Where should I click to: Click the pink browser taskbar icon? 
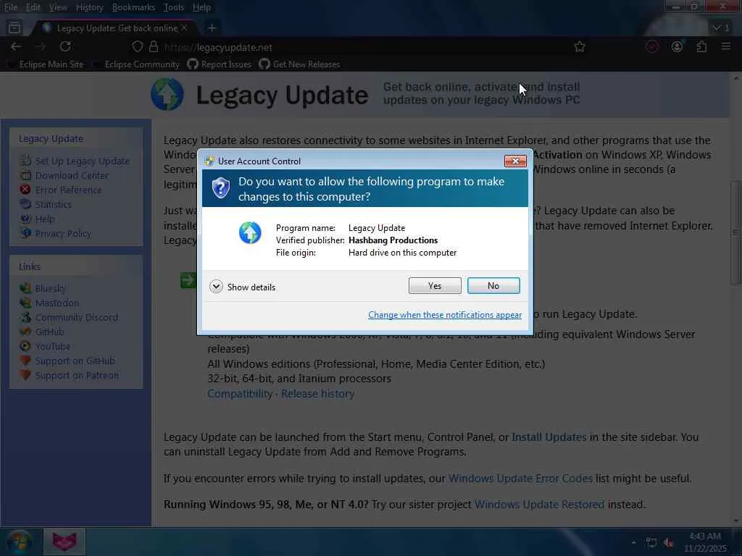[x=64, y=542]
